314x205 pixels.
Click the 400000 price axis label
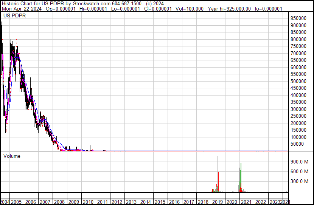pyautogui.click(x=298, y=95)
